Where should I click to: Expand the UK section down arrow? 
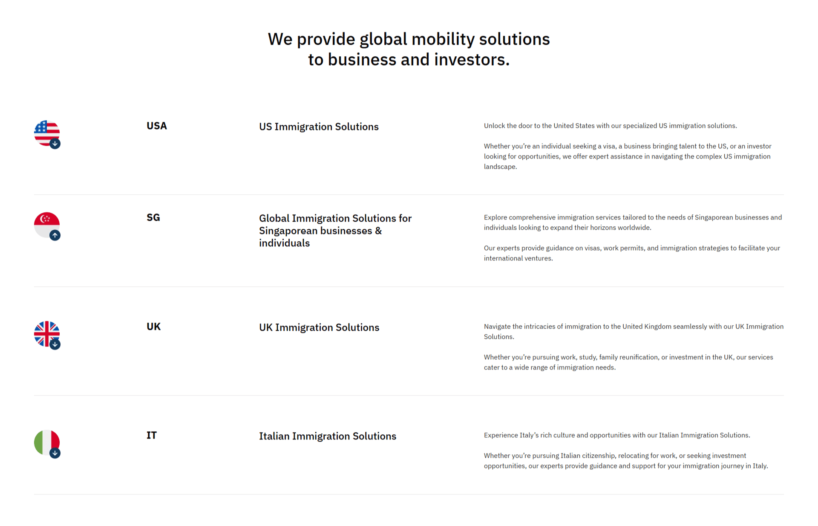tap(55, 344)
